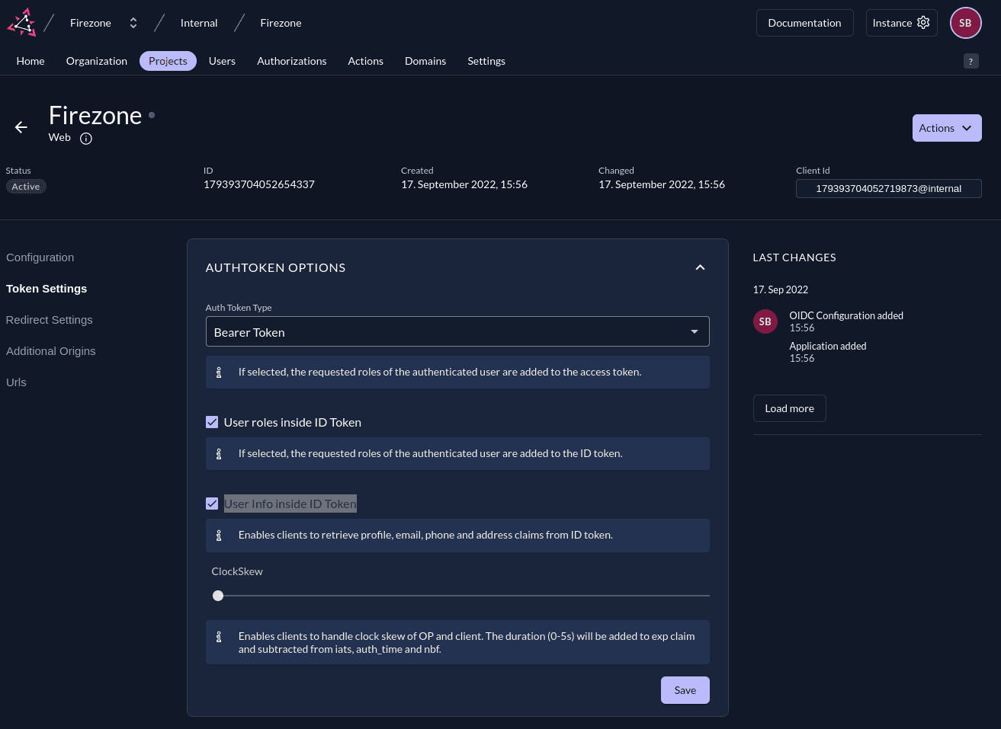This screenshot has height=729, width=1001.
Task: Open Instance settings via the gear icon
Action: click(x=923, y=22)
